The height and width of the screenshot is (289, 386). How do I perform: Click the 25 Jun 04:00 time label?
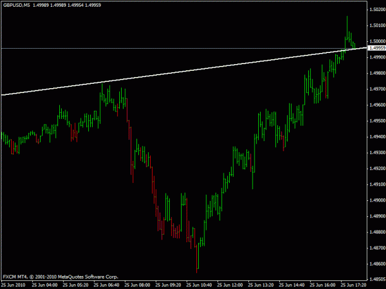coord(45,285)
